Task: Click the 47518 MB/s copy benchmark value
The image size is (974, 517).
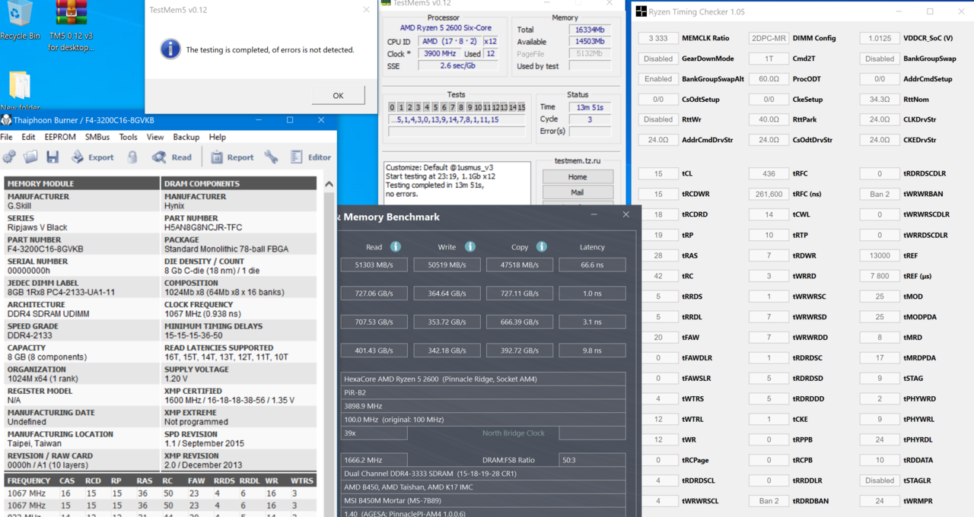Action: pyautogui.click(x=520, y=265)
